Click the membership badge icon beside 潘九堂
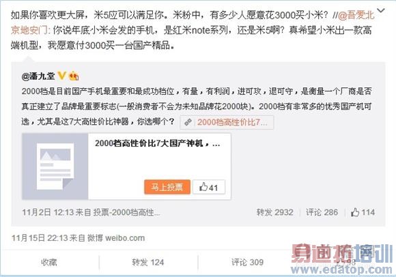Screen dimensions: 396x277 [x=74, y=76]
